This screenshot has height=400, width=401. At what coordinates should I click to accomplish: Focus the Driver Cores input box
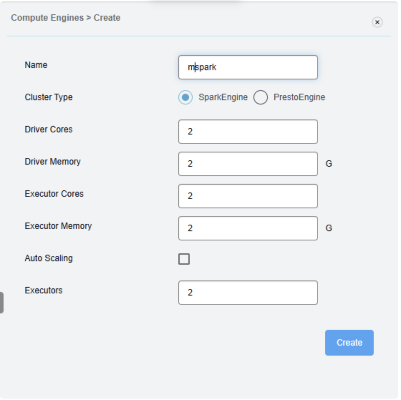tap(248, 132)
